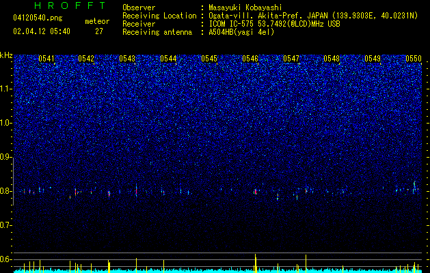Screen dimensions: 430x273
Task: Click the 0548 time marker
Action: 332,59
